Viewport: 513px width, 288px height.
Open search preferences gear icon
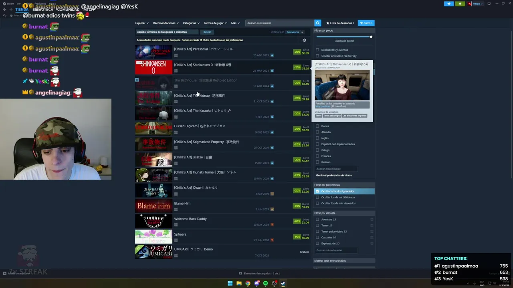pos(304,40)
